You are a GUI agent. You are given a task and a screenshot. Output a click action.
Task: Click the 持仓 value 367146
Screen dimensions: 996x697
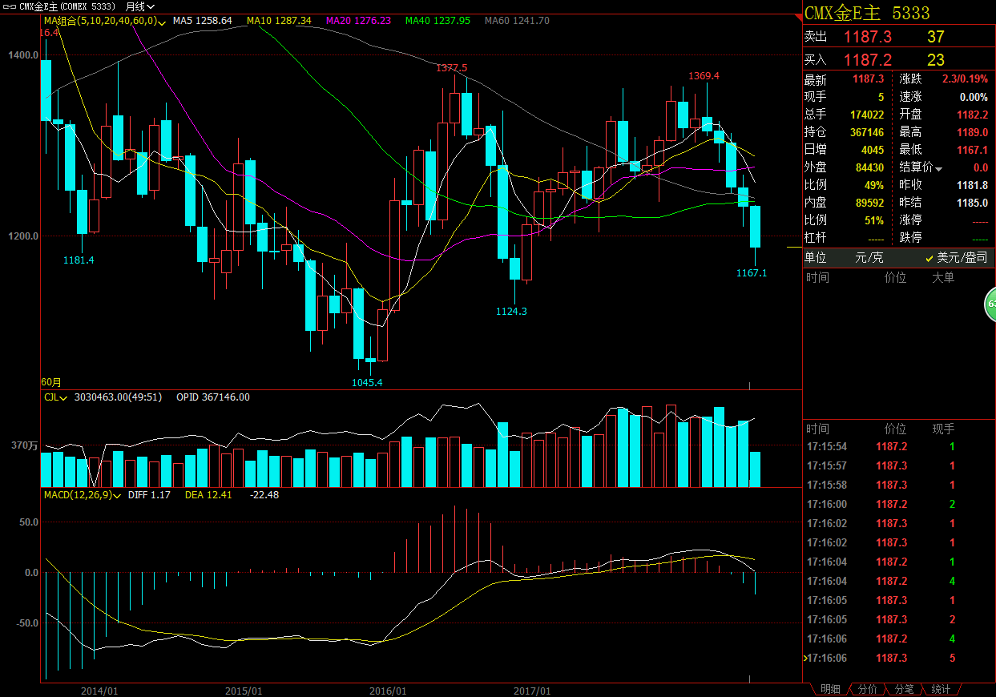click(x=866, y=132)
